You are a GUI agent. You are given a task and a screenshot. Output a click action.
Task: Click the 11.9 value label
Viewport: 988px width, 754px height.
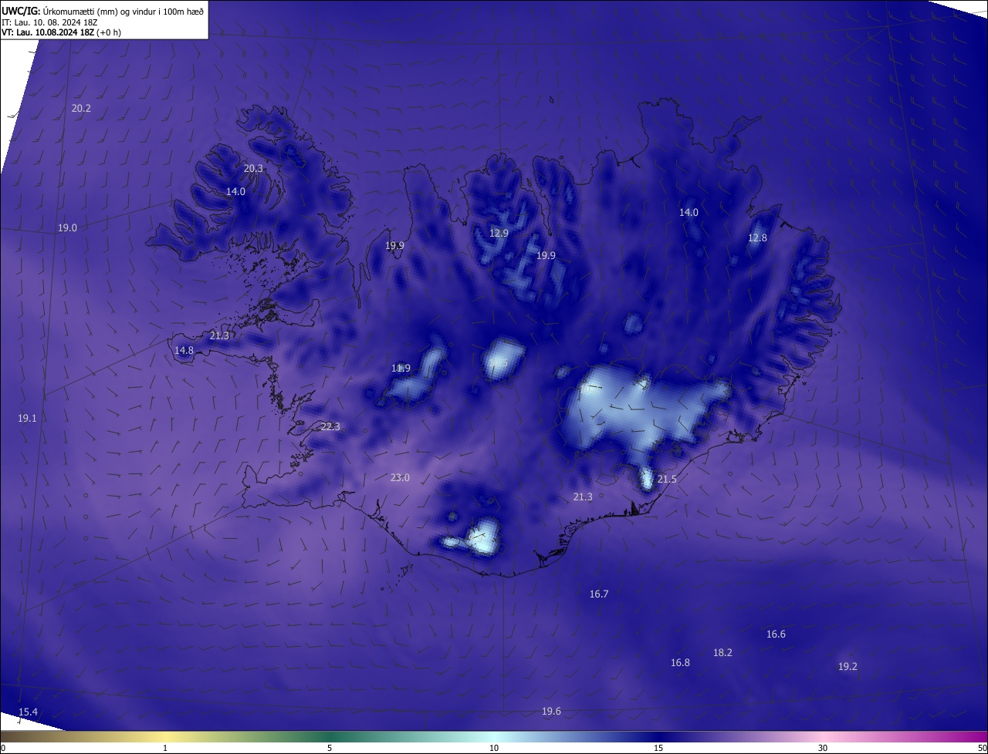click(x=401, y=369)
